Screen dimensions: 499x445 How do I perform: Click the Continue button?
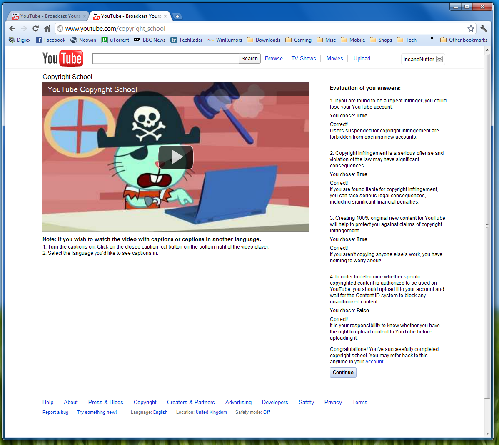tap(343, 373)
